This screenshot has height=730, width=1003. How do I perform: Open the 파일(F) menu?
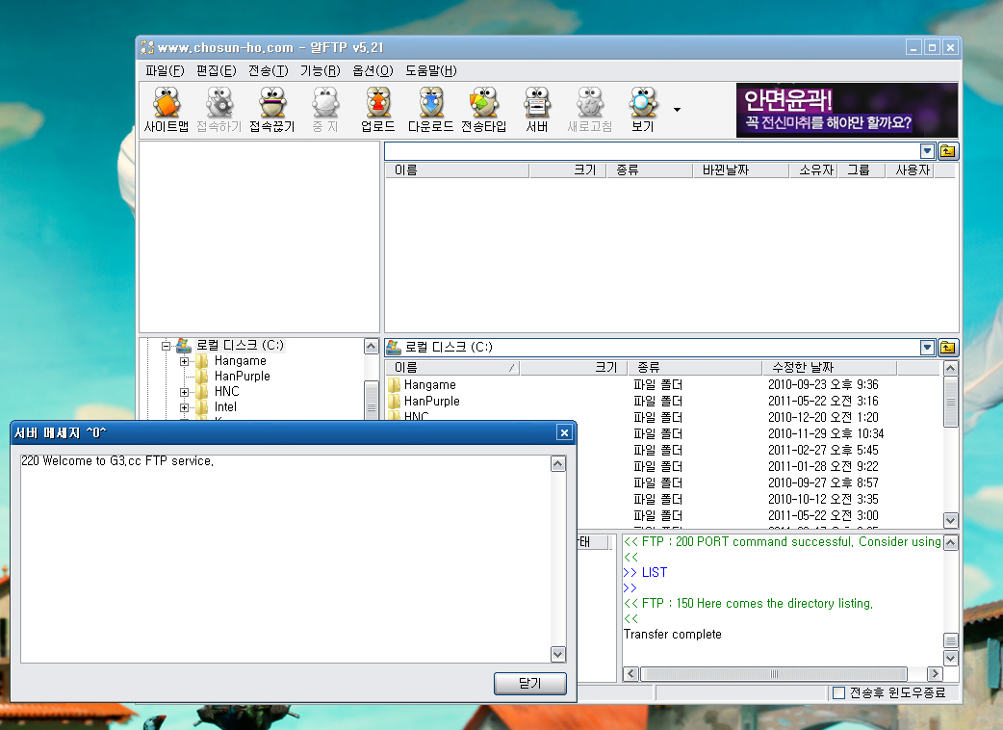tap(165, 70)
